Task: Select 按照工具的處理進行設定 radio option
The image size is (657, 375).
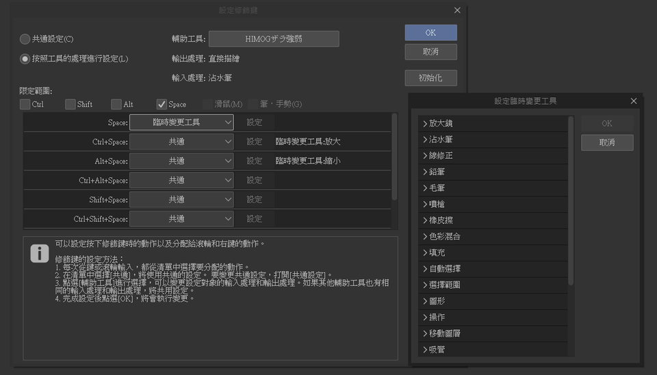Action: click(x=25, y=59)
